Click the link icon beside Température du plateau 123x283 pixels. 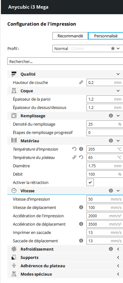pyautogui.click(x=74, y=158)
